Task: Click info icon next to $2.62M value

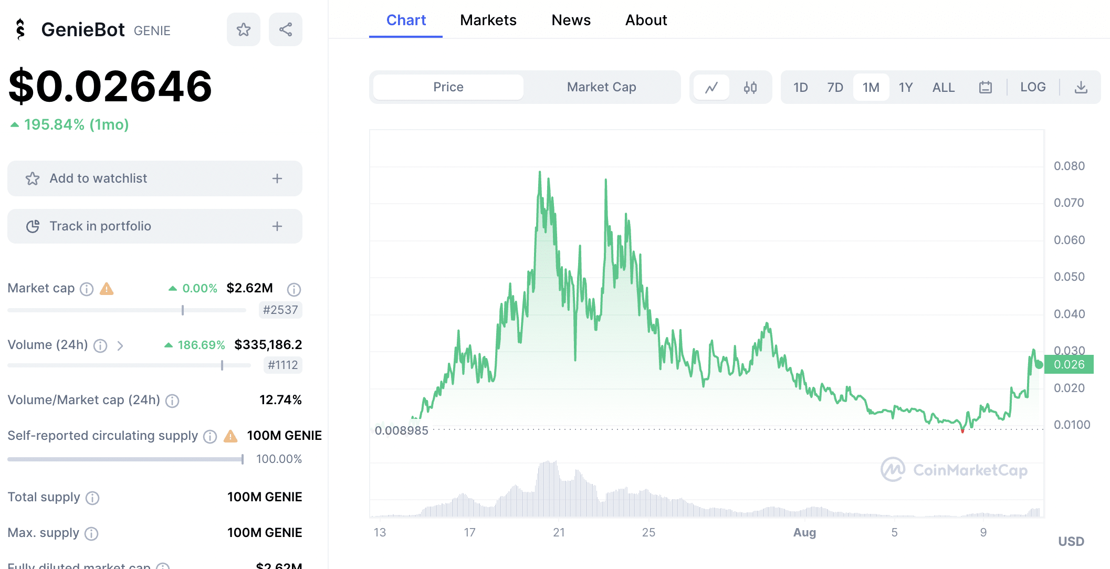Action: (x=294, y=289)
